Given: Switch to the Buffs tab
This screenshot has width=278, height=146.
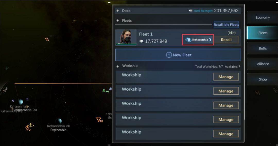Looking at the screenshot, I should (263, 48).
